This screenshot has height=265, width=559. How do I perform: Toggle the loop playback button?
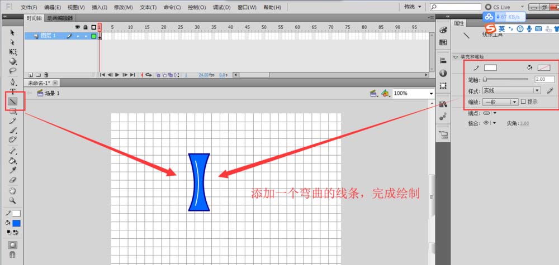click(149, 75)
